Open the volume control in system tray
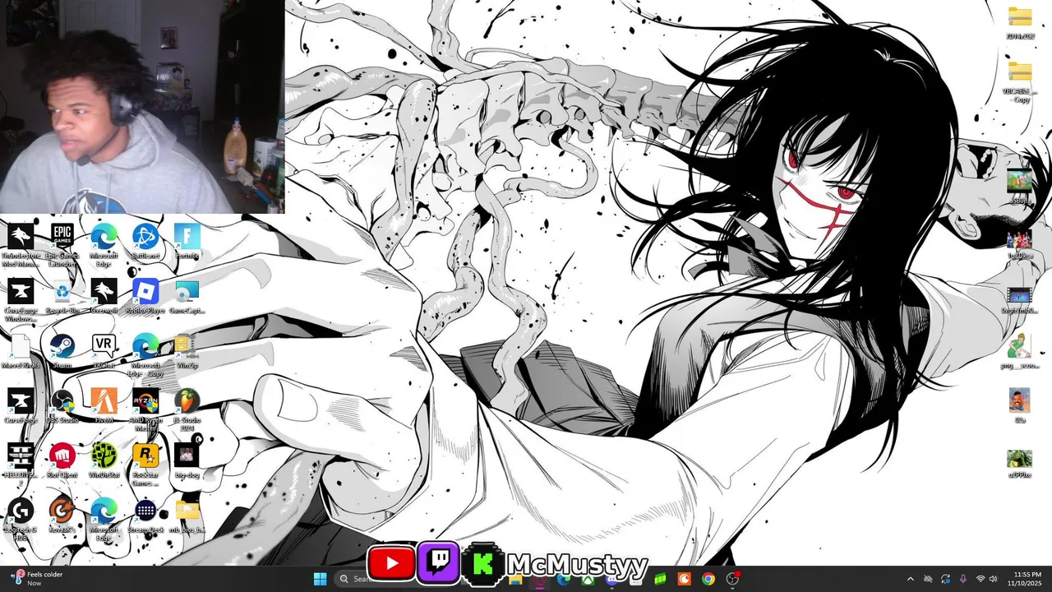This screenshot has height=592, width=1052. tap(994, 579)
